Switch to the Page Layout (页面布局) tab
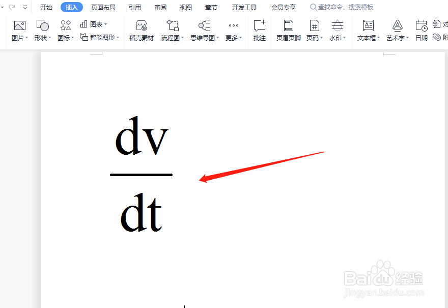Screen dimensions: 448x308 pyautogui.click(x=103, y=7)
